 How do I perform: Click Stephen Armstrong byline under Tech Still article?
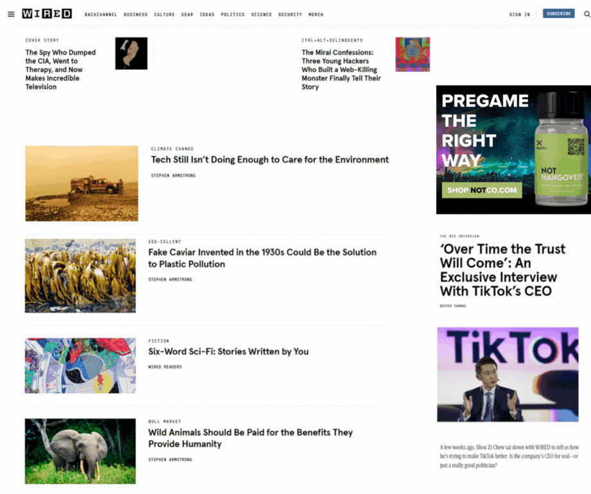point(173,175)
